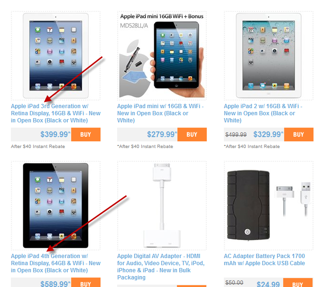Follow the iPad 3rd Generation 16GB title link
323x287 pixels.
[55, 113]
